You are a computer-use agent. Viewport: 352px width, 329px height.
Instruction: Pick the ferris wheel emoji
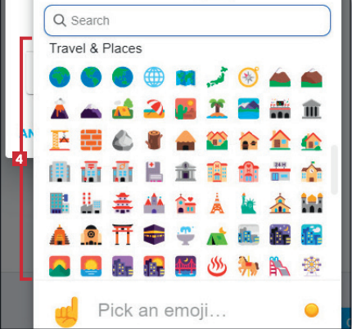tap(311, 266)
